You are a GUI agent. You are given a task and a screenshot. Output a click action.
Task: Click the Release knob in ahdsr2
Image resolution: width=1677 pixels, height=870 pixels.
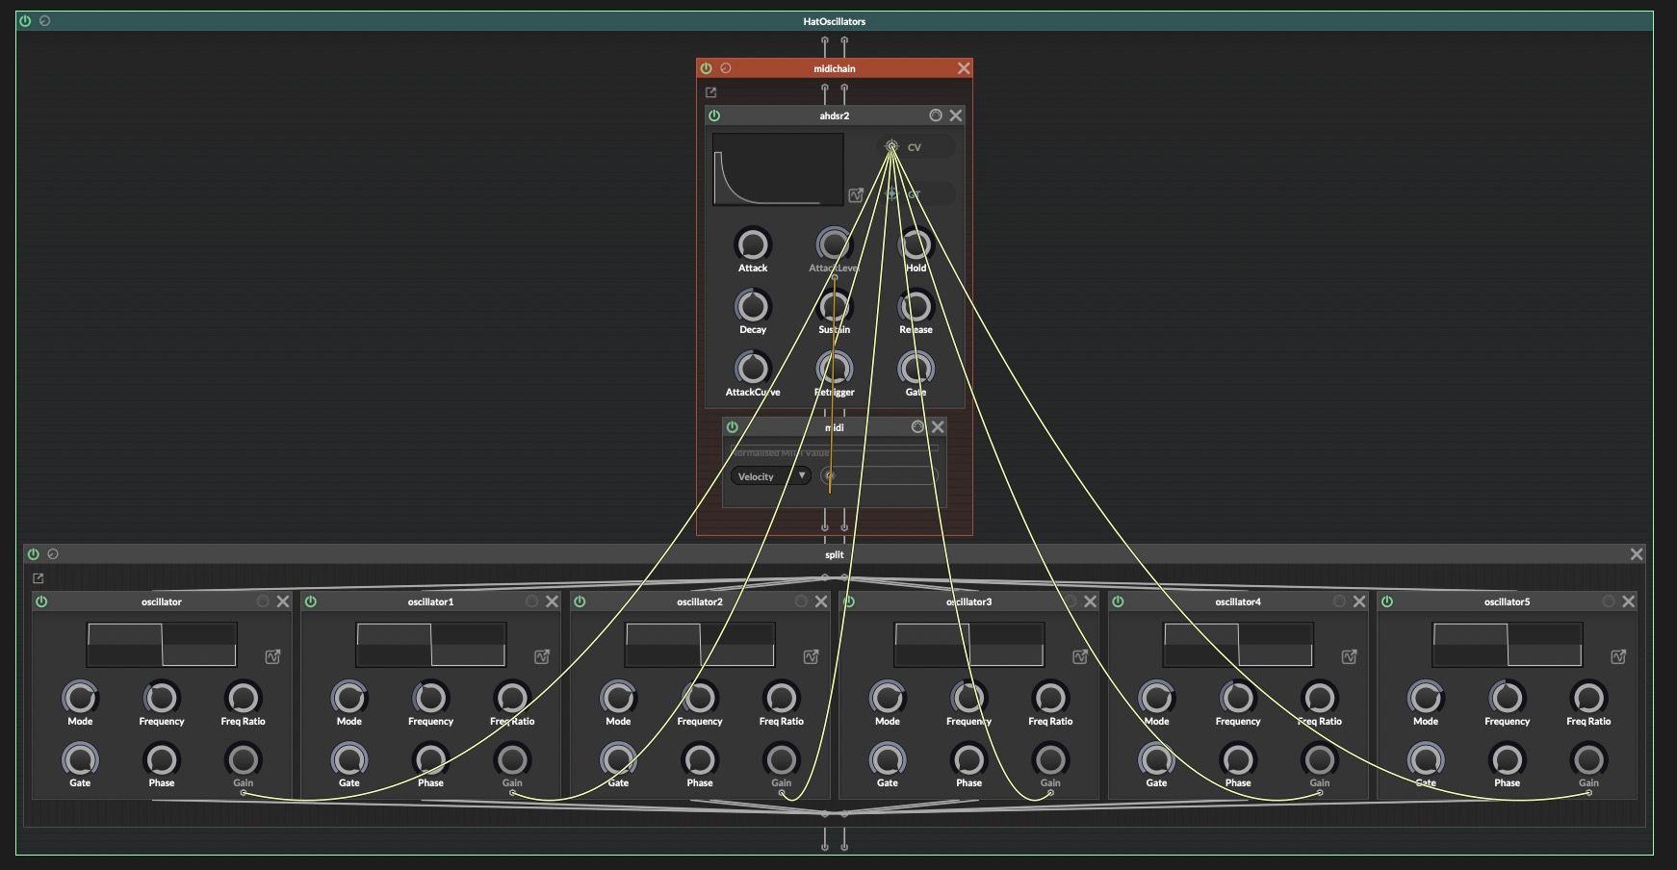(916, 307)
